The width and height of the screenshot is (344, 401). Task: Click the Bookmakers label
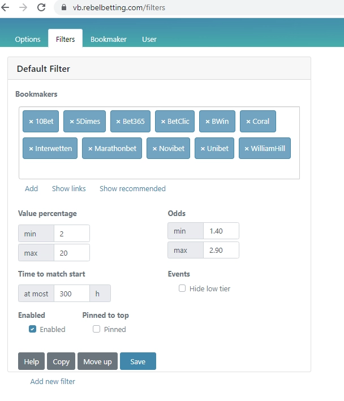[36, 94]
